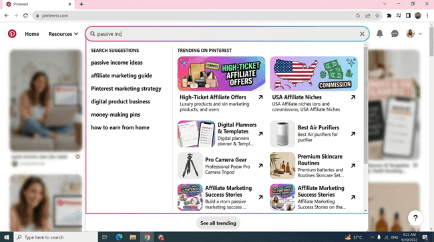Select suggestion 'affiliate marketing guide'
434x242 pixels.
click(122, 76)
